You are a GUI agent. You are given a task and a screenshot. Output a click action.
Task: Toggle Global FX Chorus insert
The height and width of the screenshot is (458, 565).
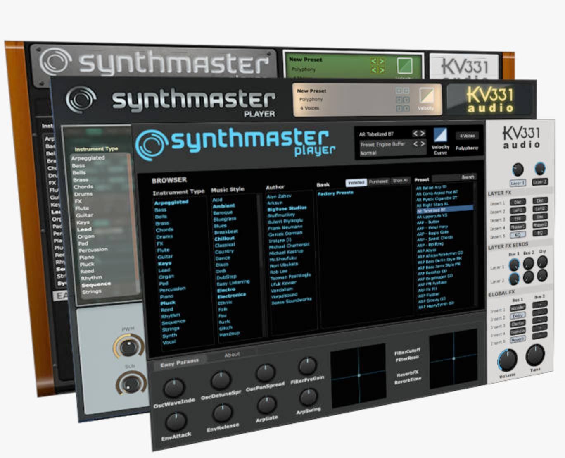pyautogui.click(x=518, y=324)
